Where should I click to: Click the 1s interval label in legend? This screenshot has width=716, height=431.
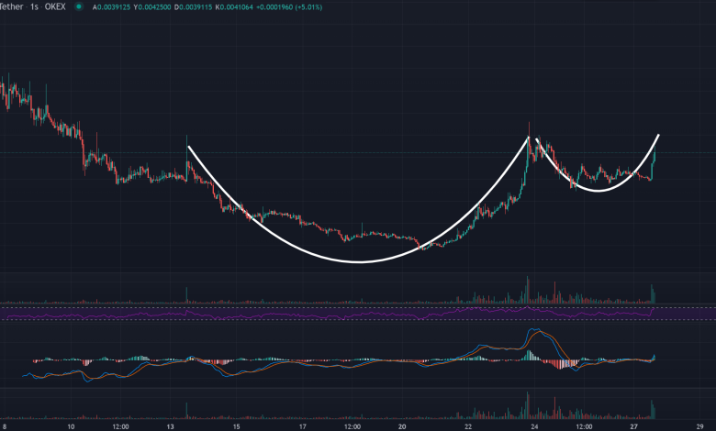click(x=34, y=6)
